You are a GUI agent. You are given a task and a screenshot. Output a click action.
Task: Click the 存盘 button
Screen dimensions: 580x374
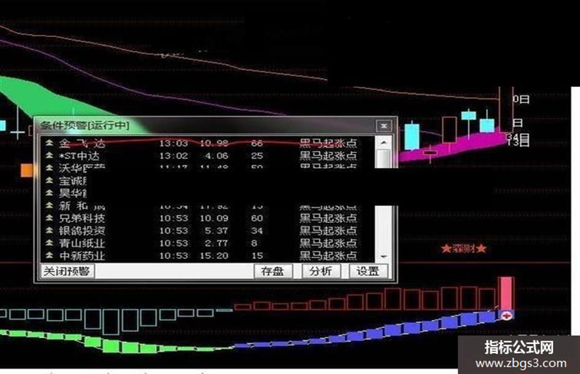pos(273,271)
